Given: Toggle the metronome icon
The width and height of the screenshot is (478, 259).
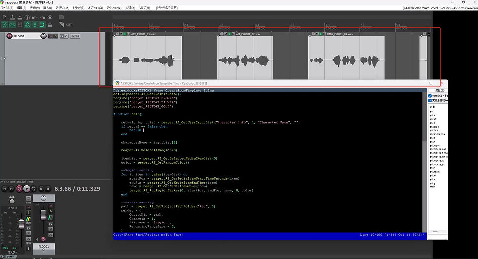Looking at the screenshot, I should (x=50, y=18).
